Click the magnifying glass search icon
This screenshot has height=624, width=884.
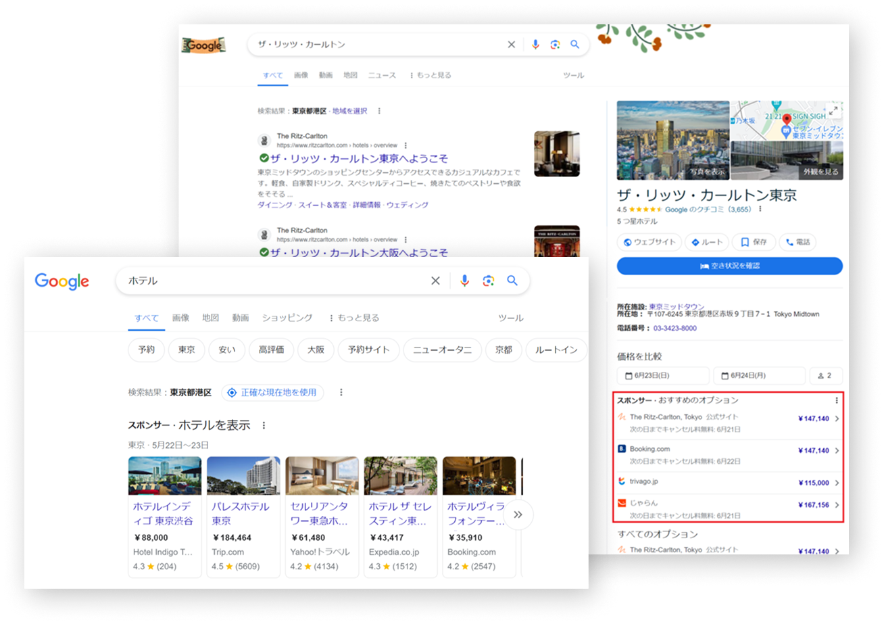pyautogui.click(x=513, y=281)
